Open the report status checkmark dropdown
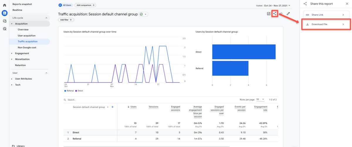This screenshot has width=352, height=147. coord(143,14)
